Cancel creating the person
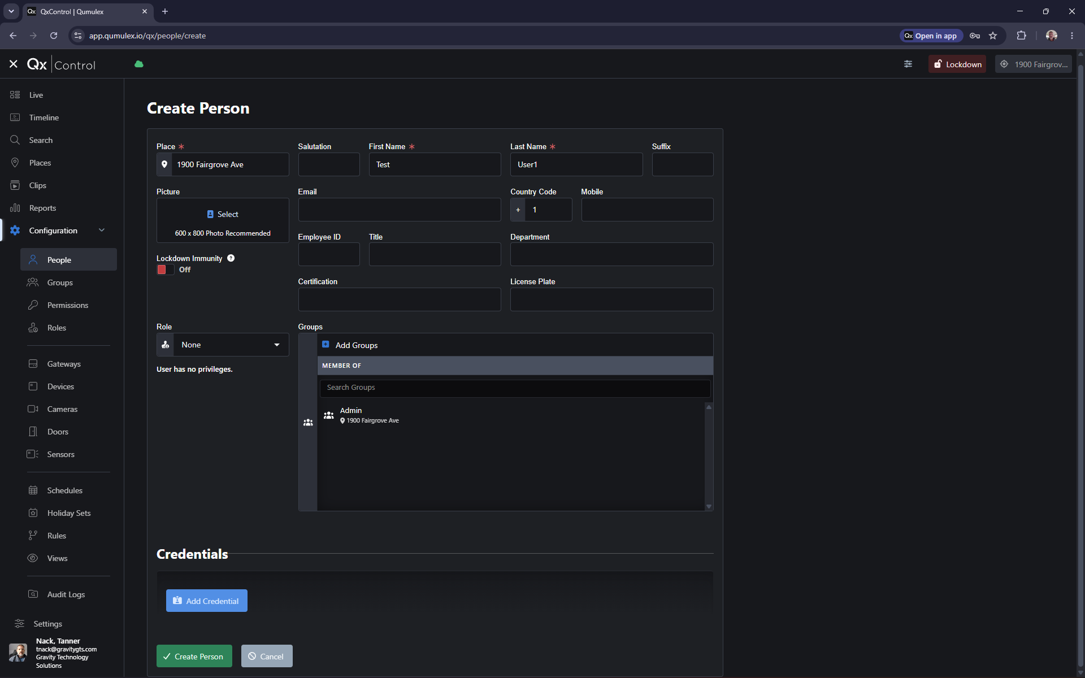Viewport: 1085px width, 678px height. (267, 656)
